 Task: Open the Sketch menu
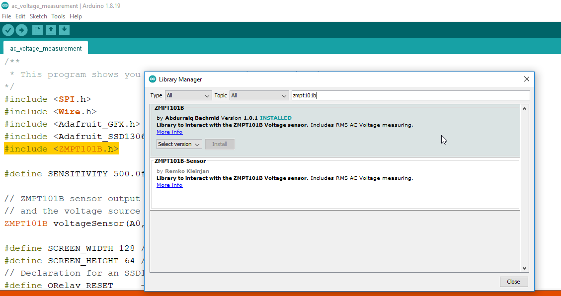tap(38, 16)
